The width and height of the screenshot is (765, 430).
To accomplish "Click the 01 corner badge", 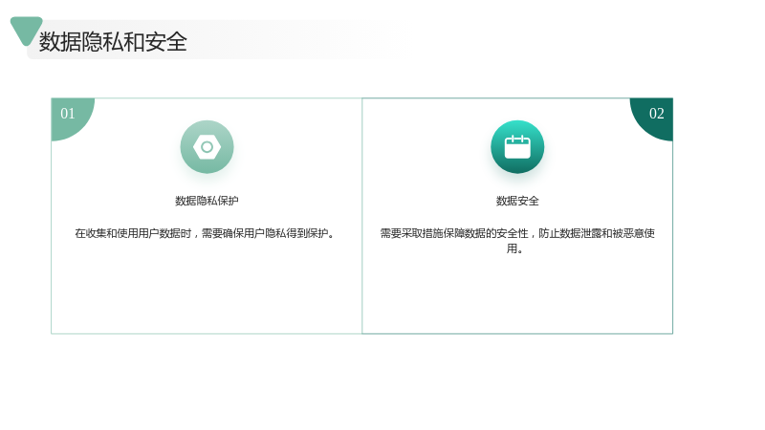I will 68,114.
